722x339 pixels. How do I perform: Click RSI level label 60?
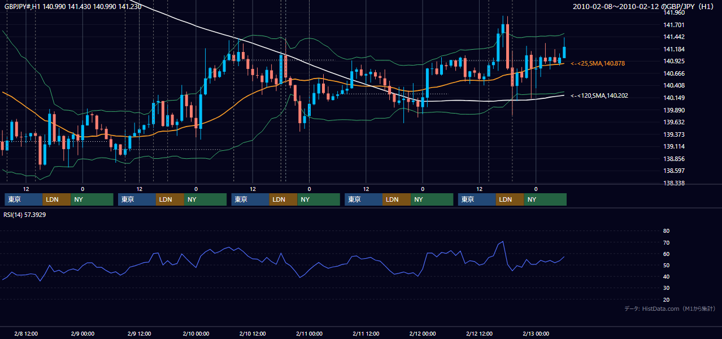tap(666, 254)
